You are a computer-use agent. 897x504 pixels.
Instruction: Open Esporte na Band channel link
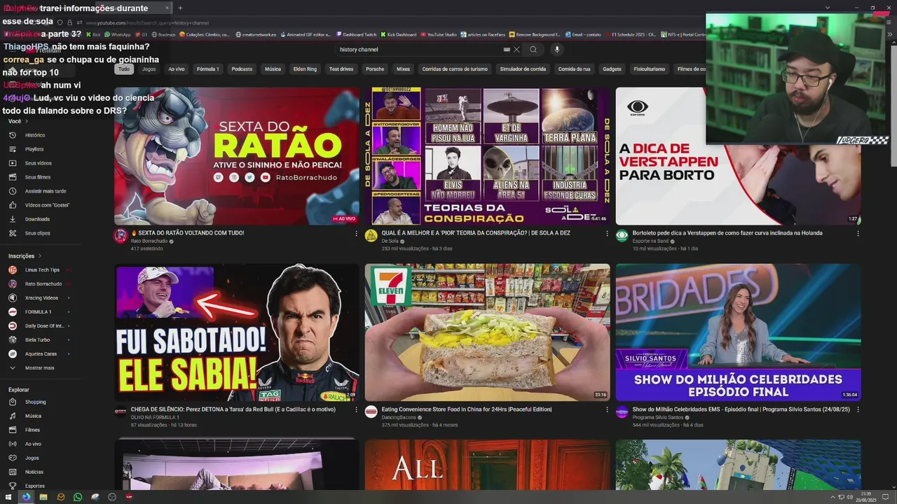tap(650, 241)
